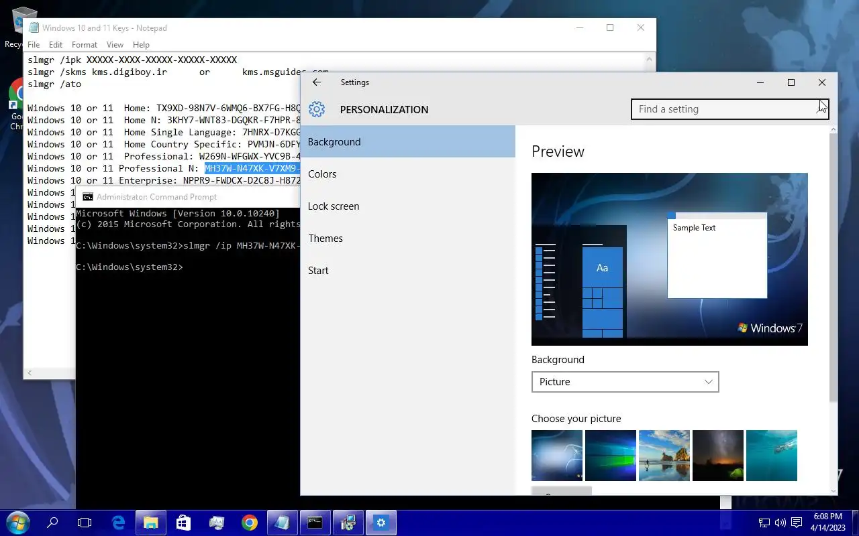Choose the Windows 7 dark blue picture
The width and height of the screenshot is (859, 536).
[x=557, y=456]
